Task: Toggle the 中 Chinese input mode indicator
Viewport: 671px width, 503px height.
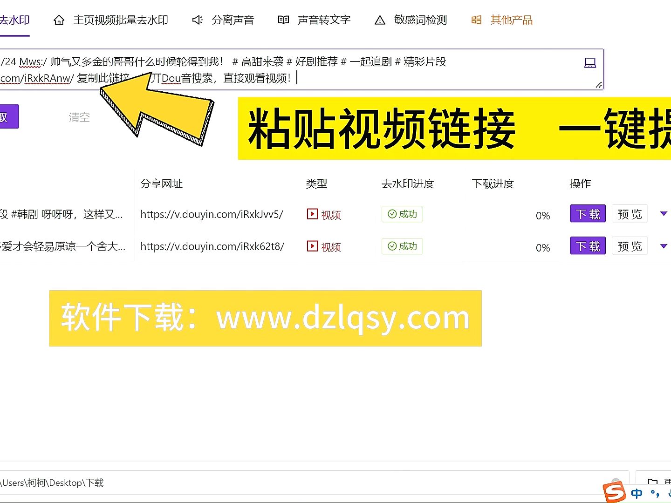Action: coord(637,494)
